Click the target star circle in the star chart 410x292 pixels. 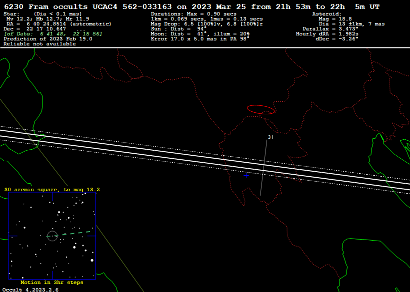(52, 236)
